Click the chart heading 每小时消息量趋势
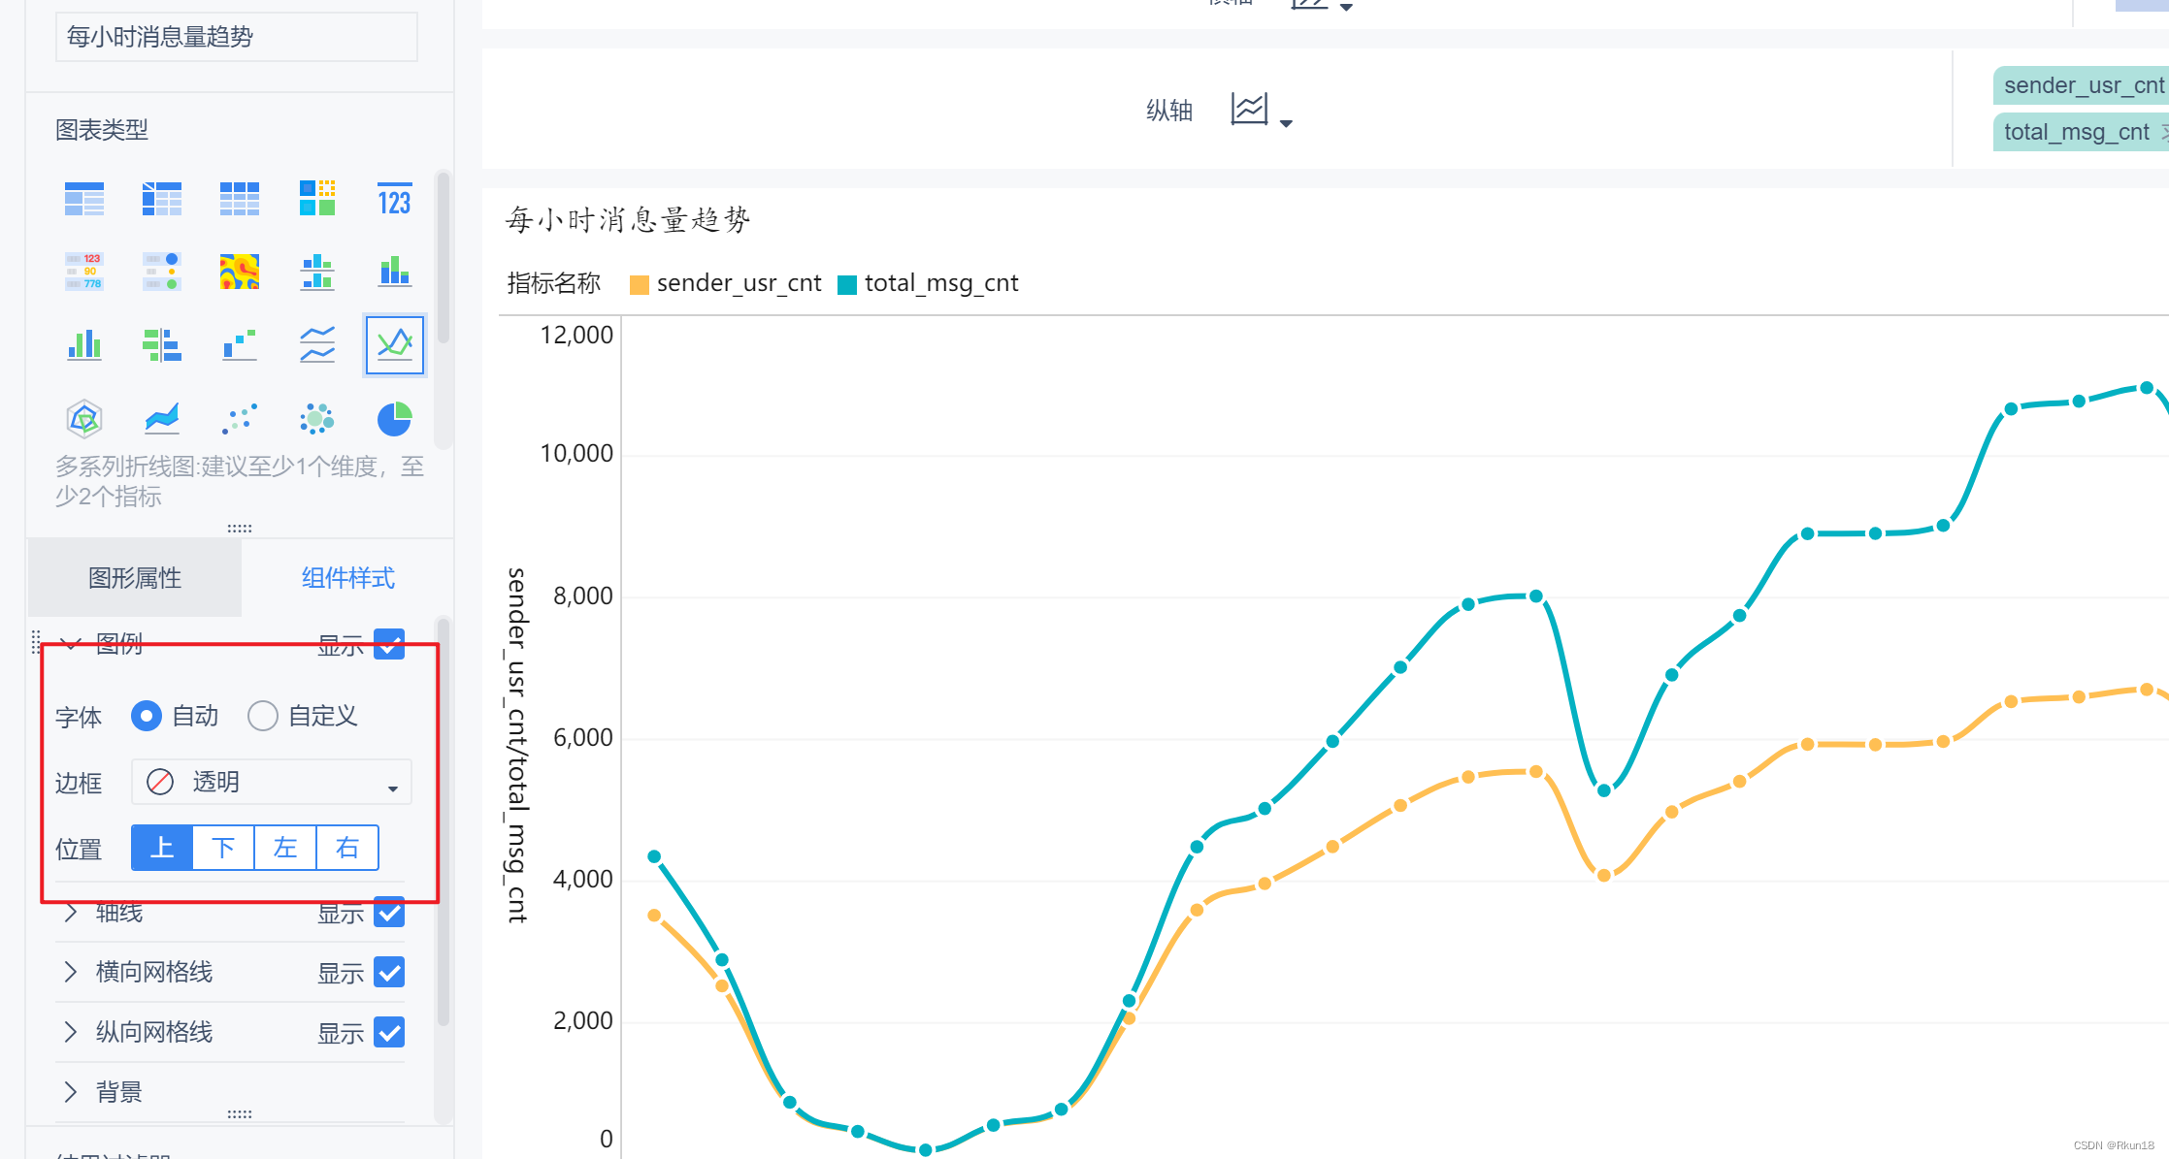Image resolution: width=2169 pixels, height=1159 pixels. tap(628, 220)
